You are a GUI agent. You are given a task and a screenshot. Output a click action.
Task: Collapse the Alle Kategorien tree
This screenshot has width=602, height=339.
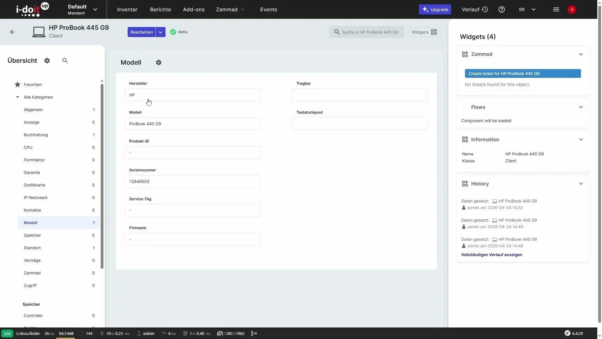point(18,97)
